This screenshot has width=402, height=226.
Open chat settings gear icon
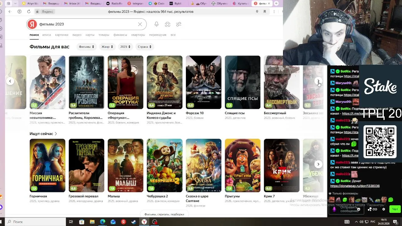click(383, 209)
